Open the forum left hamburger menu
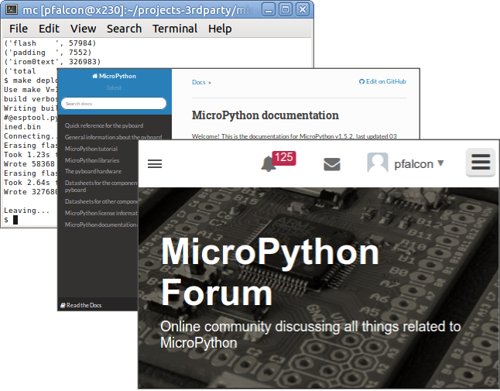Image resolution: width=500 pixels, height=391 pixels. click(155, 164)
